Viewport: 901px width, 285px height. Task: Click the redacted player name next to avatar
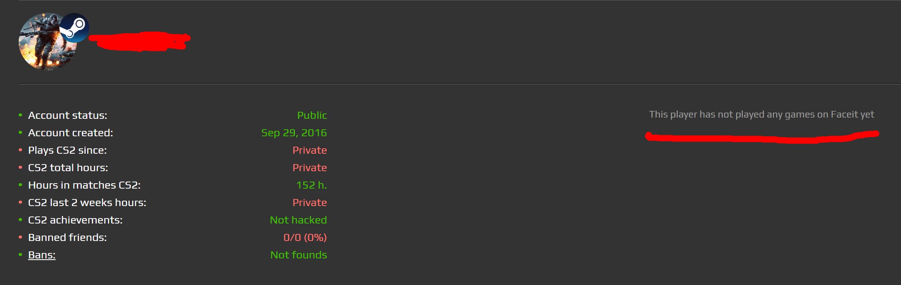tap(139, 41)
